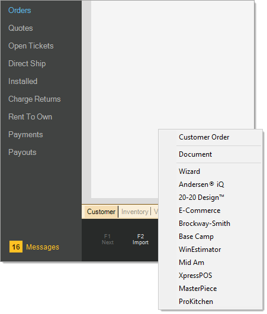Open the Messages link

pyautogui.click(x=43, y=247)
